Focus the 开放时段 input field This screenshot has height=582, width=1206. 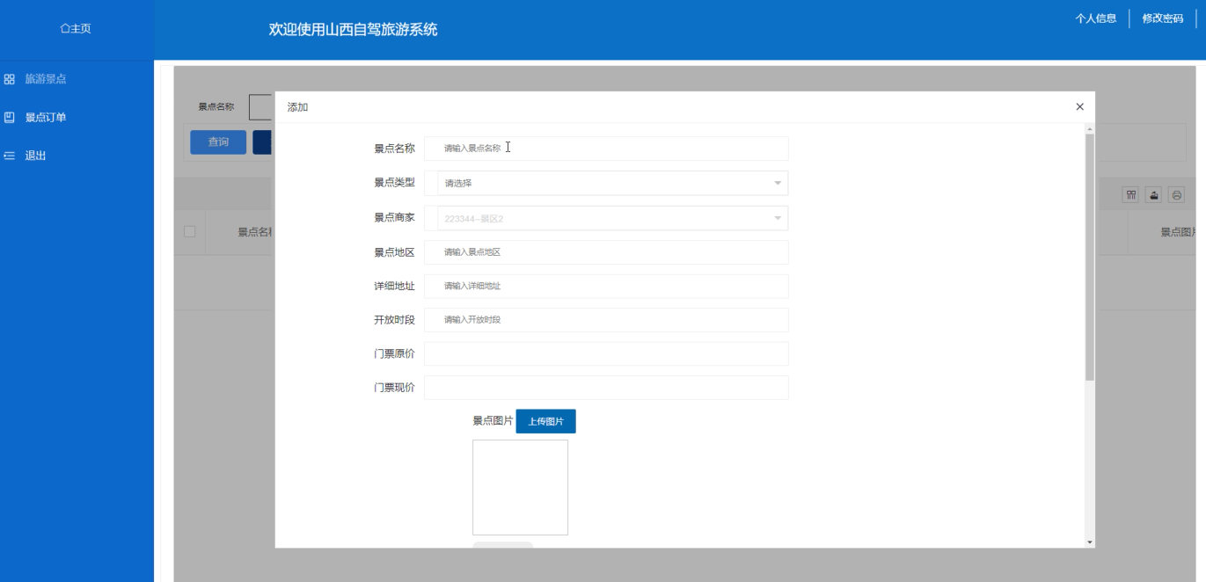[x=606, y=320]
